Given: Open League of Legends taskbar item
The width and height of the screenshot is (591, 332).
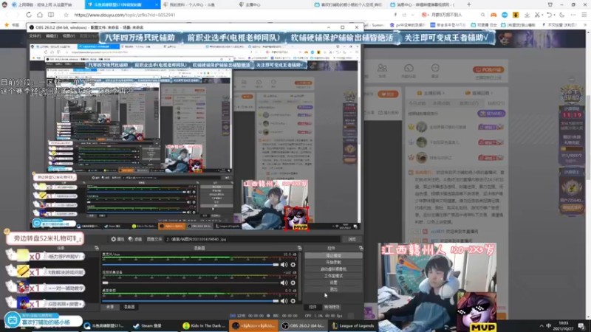Looking at the screenshot, I should [353, 325].
